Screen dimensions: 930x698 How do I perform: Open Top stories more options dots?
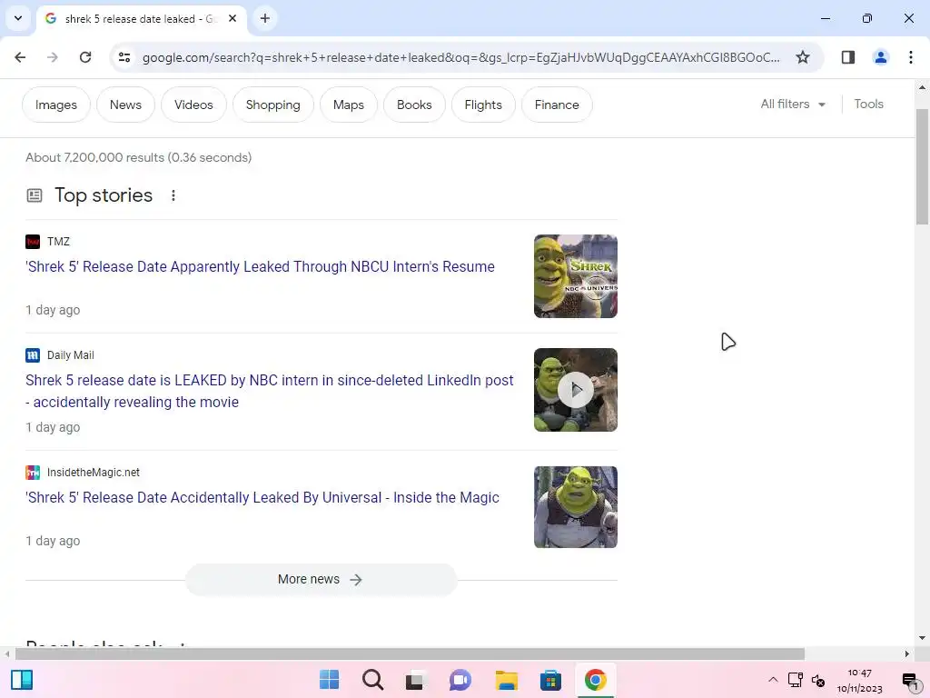click(x=173, y=195)
